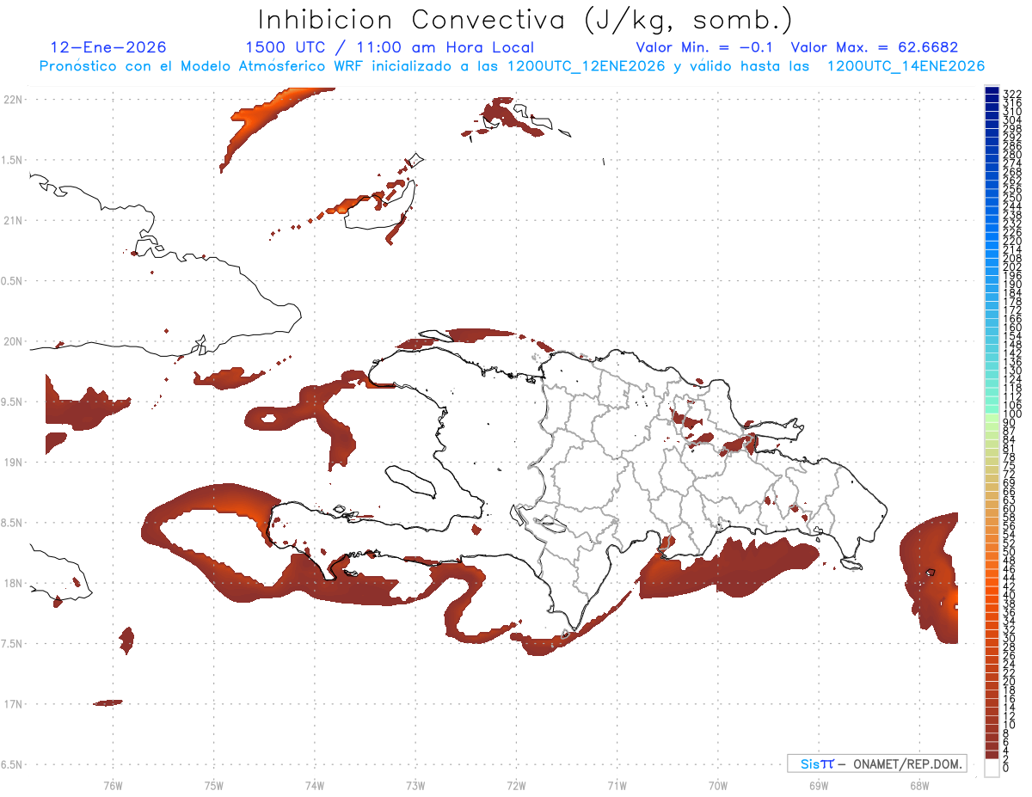Click the "316" colorbar value
Viewport: 1032px width, 797px height.
(1012, 103)
